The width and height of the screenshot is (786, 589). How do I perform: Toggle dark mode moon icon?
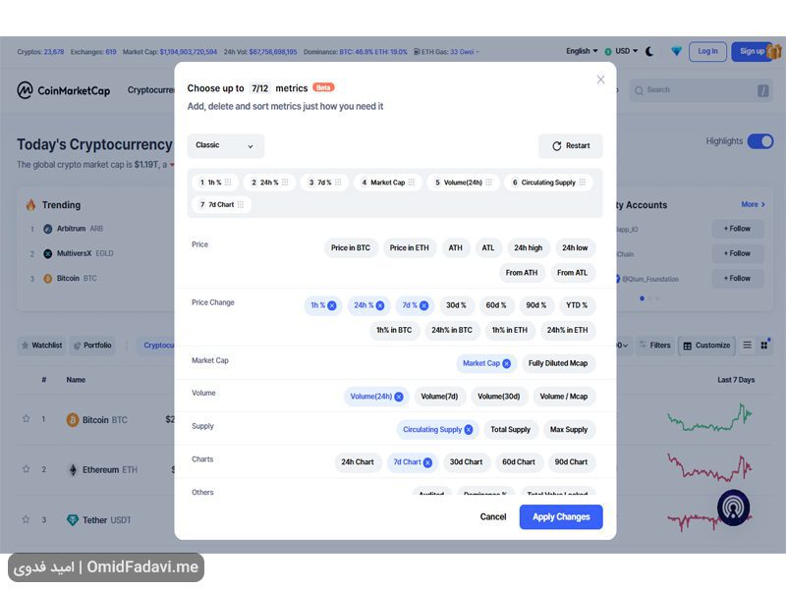click(x=649, y=52)
